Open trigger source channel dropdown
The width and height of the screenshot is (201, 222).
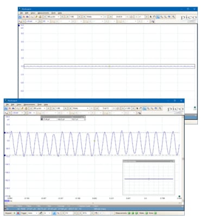click(x=47, y=213)
